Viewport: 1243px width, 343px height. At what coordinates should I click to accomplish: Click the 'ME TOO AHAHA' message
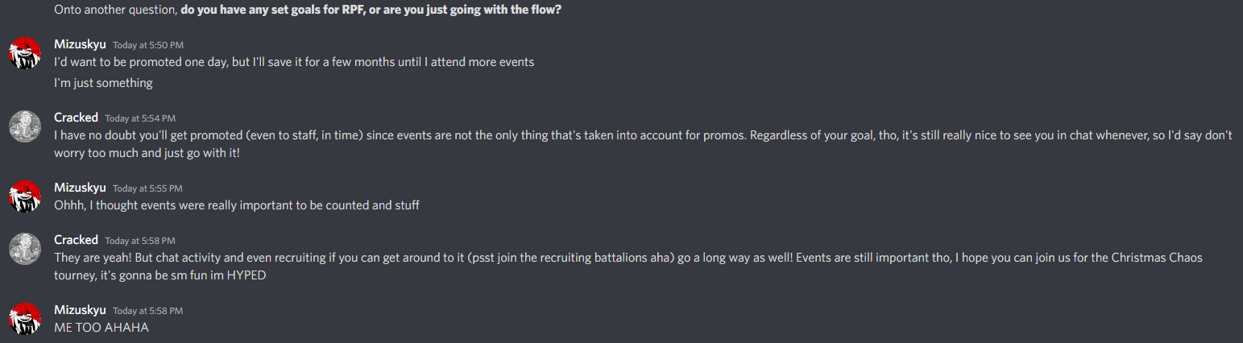[x=102, y=328]
